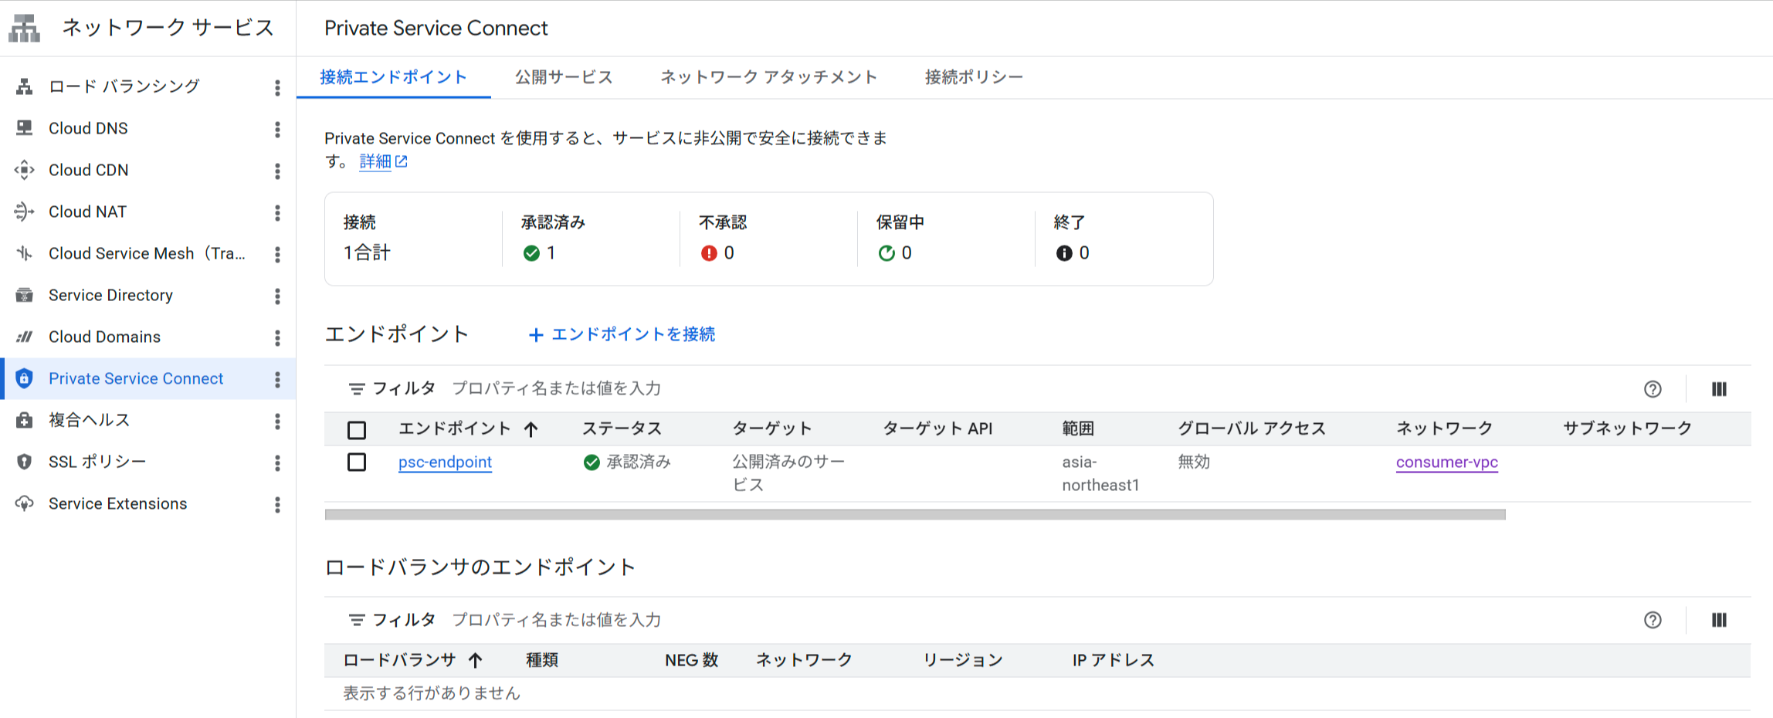Viewport: 1773px width, 718px height.
Task: Open more options for Cloud Service Mesh
Action: tap(277, 253)
